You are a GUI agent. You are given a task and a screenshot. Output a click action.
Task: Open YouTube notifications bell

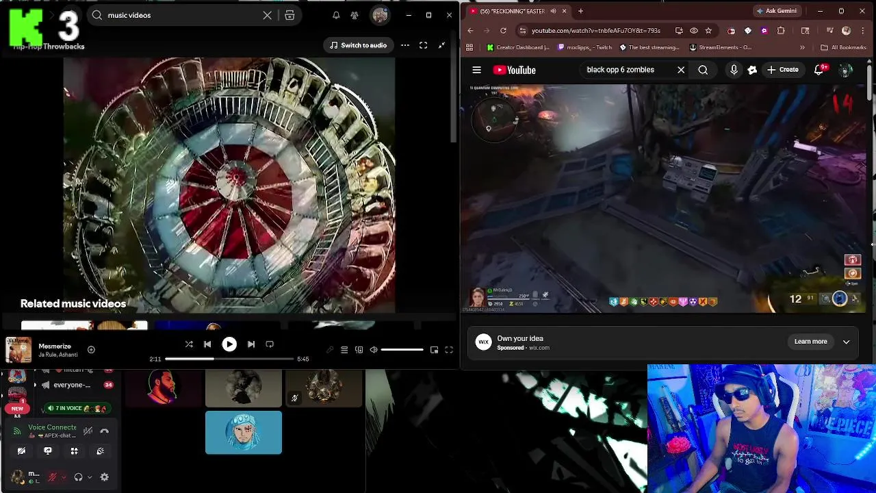pyautogui.click(x=819, y=70)
